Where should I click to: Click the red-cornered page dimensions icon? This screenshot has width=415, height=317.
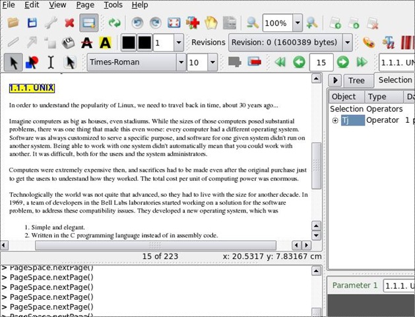[174, 23]
